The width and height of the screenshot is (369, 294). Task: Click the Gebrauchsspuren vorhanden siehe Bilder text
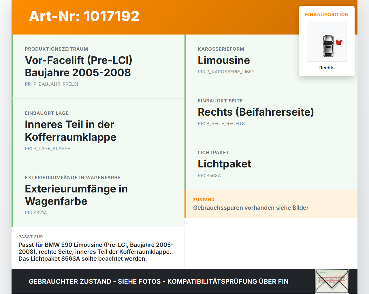tap(251, 207)
